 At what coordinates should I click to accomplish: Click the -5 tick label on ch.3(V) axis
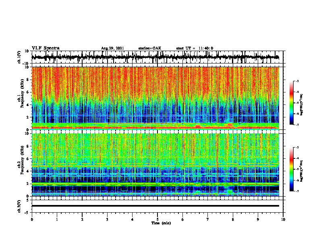click(27, 213)
